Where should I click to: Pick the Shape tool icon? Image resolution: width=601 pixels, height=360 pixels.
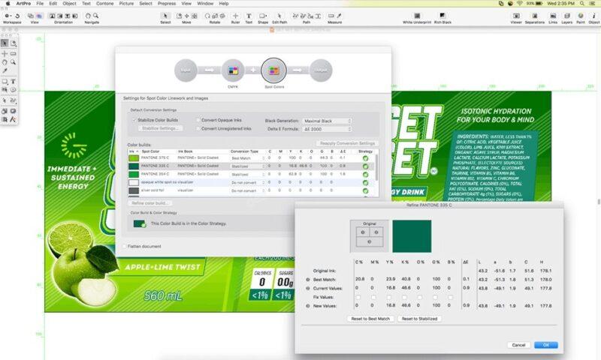click(x=263, y=16)
